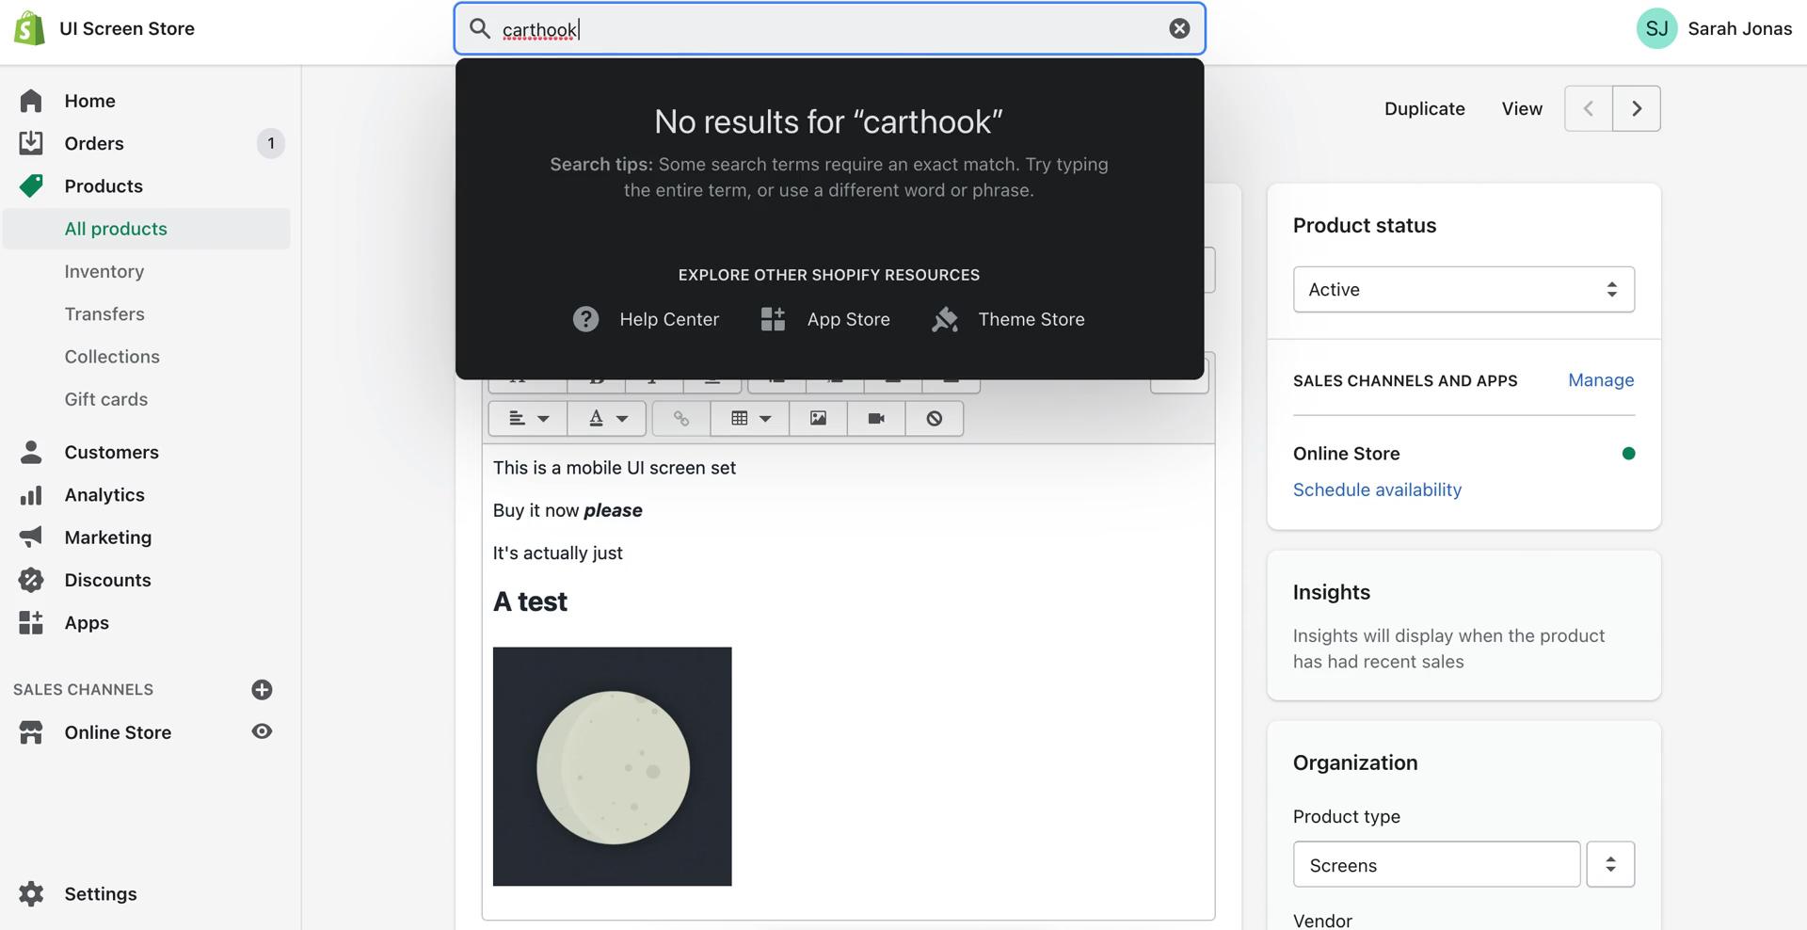Go to Collections
This screenshot has width=1807, height=930.
tap(112, 357)
